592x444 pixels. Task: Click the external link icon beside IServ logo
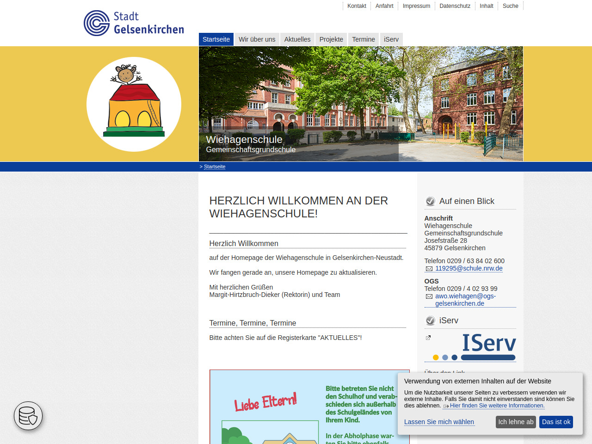[x=428, y=338]
